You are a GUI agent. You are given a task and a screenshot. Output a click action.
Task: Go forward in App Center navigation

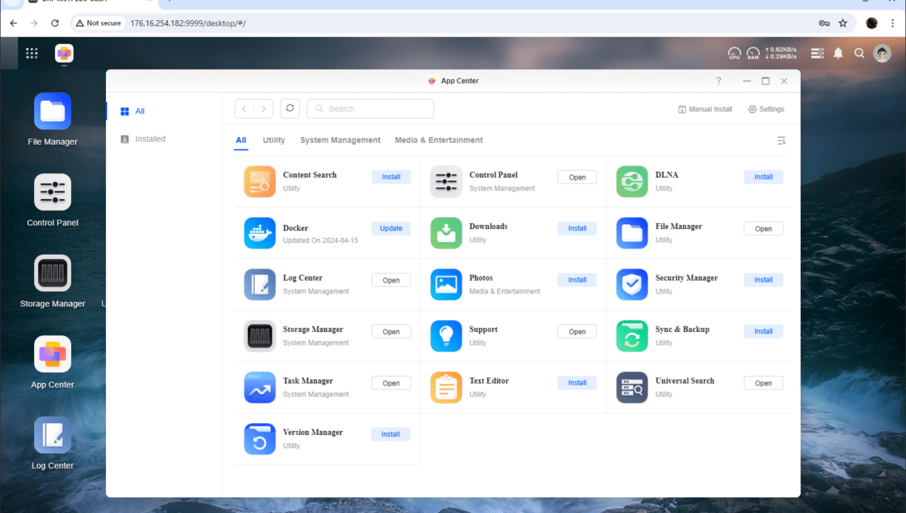[x=263, y=108]
